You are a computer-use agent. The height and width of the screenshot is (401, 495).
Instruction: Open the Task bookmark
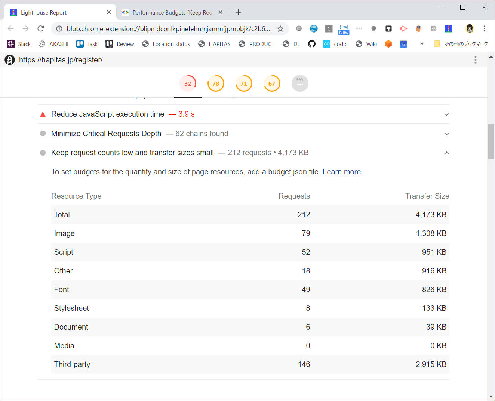(87, 44)
